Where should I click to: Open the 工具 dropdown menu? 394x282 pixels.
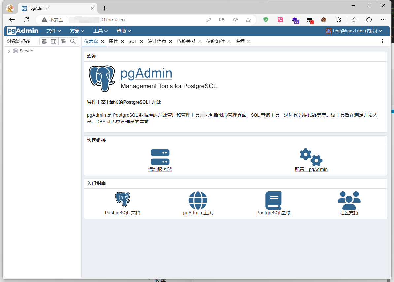click(100, 31)
